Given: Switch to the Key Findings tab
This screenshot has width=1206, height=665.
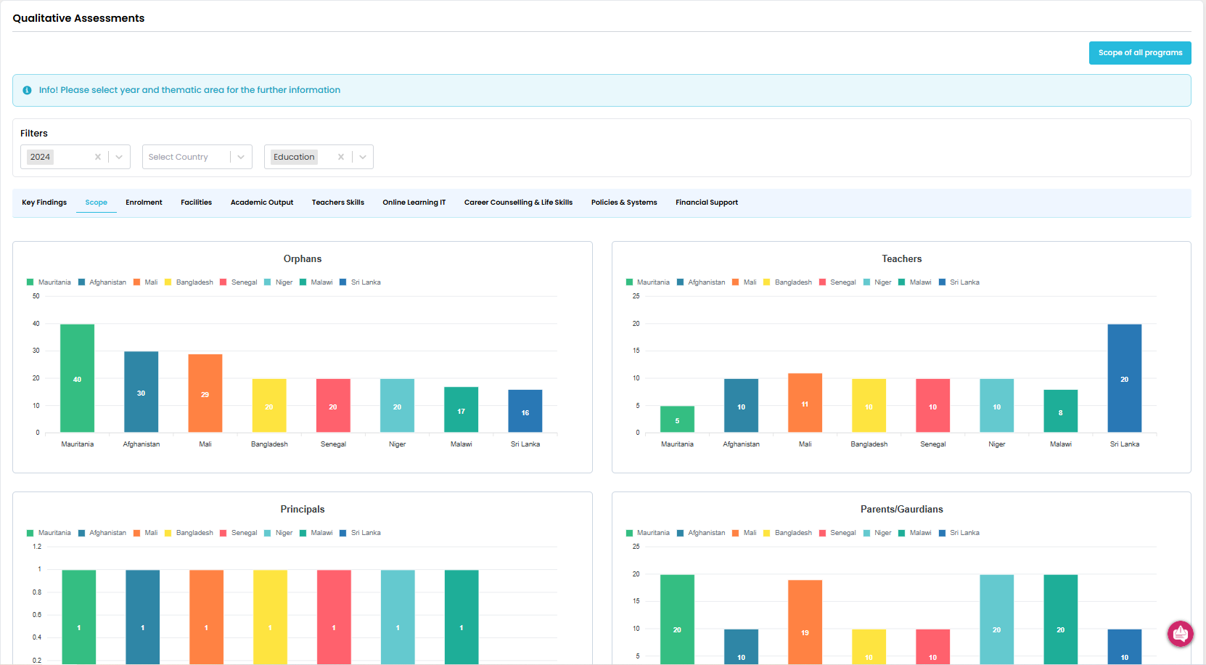Looking at the screenshot, I should (x=44, y=203).
